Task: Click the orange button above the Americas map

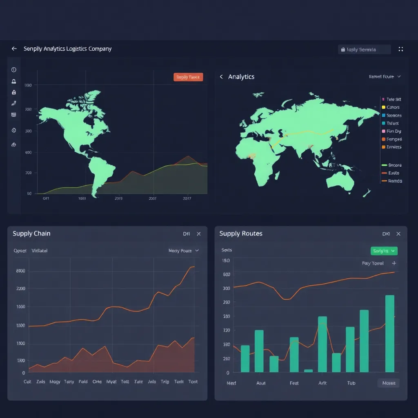Action: point(188,77)
